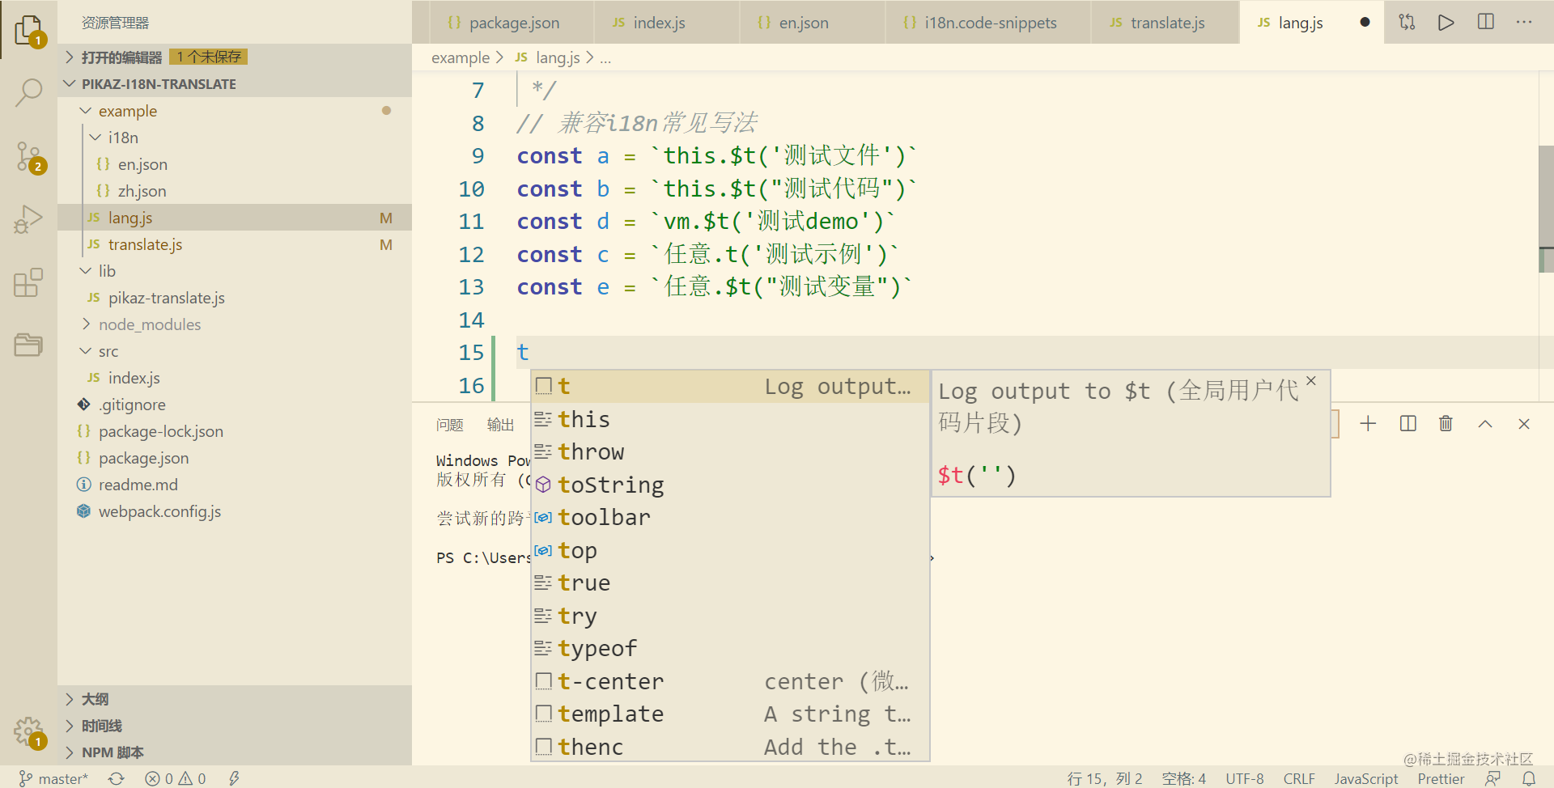Change language mode from JavaScript

(x=1365, y=778)
